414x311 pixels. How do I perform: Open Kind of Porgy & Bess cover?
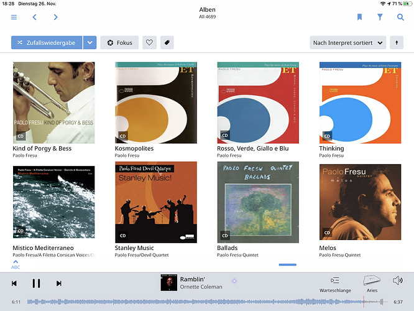pyautogui.click(x=54, y=103)
